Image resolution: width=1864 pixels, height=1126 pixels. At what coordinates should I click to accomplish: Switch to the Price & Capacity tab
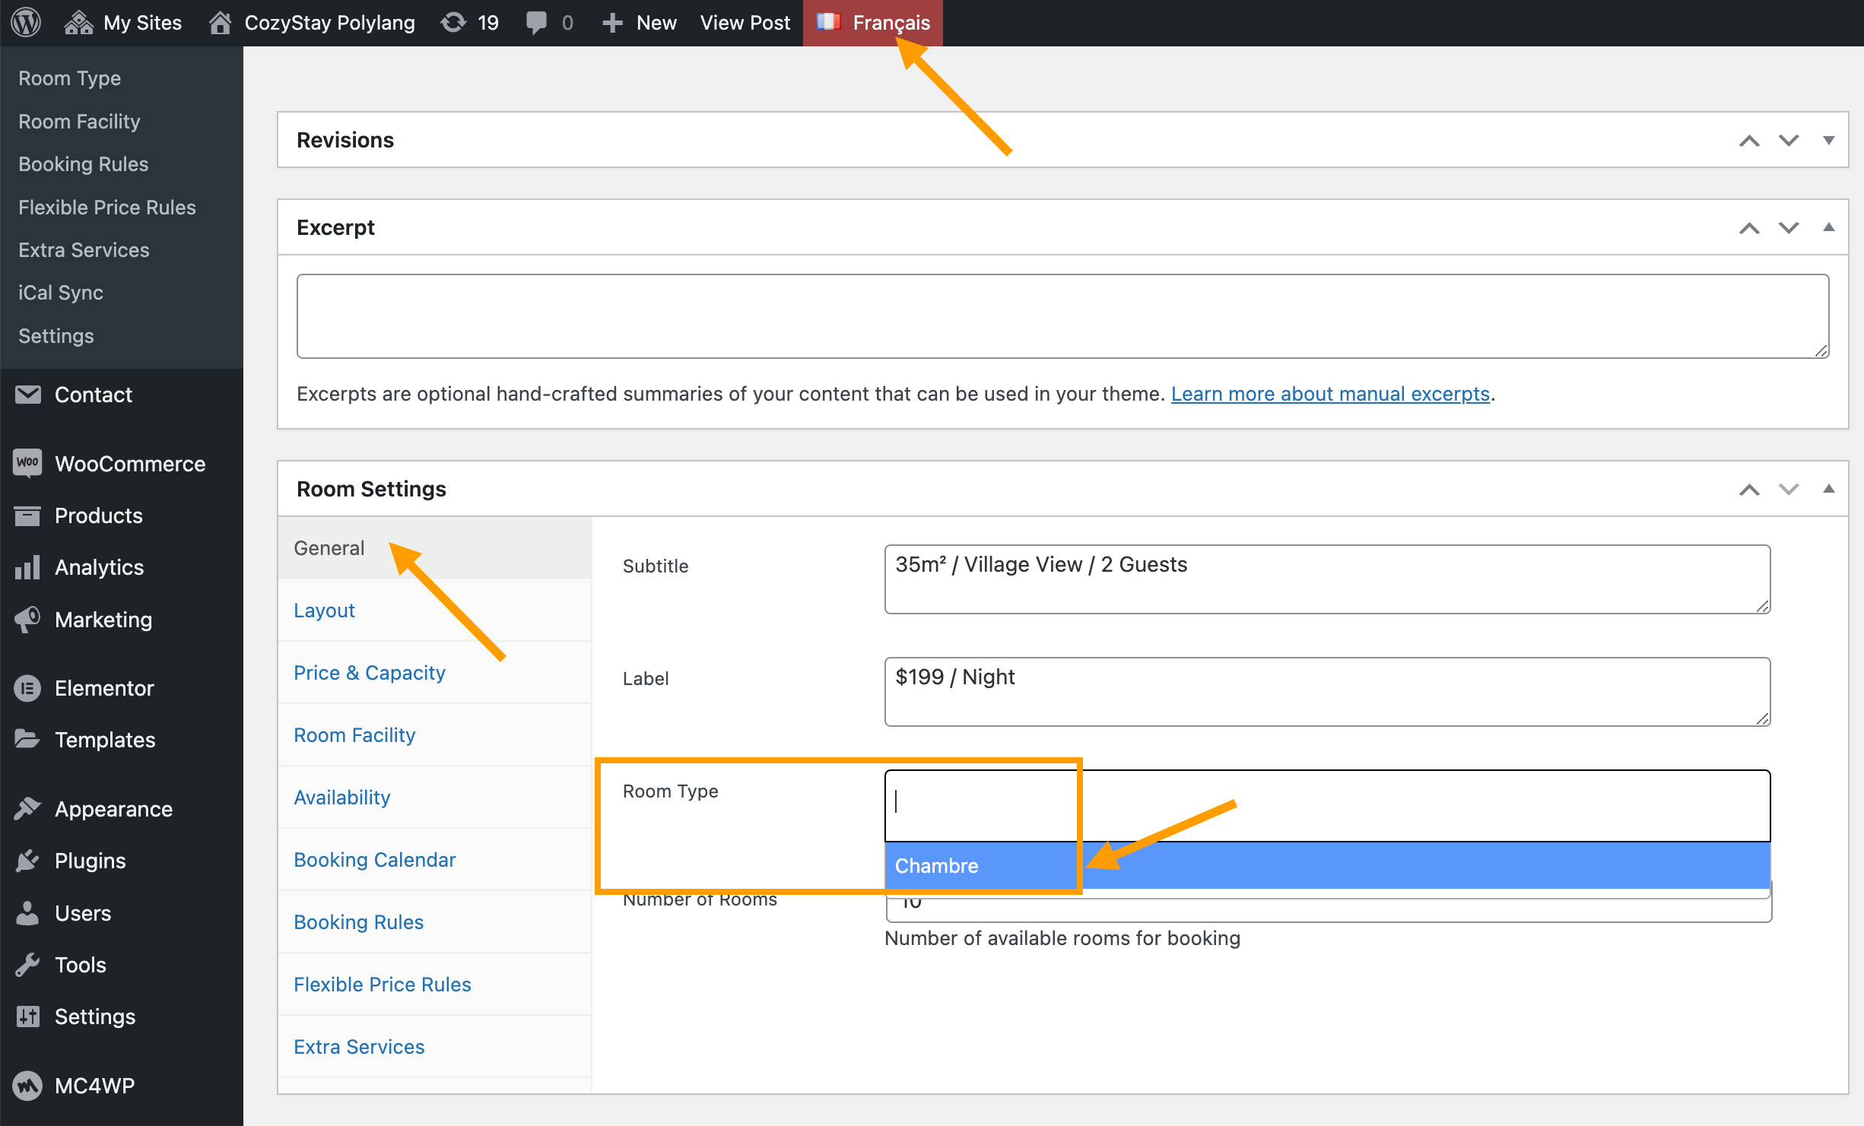369,672
